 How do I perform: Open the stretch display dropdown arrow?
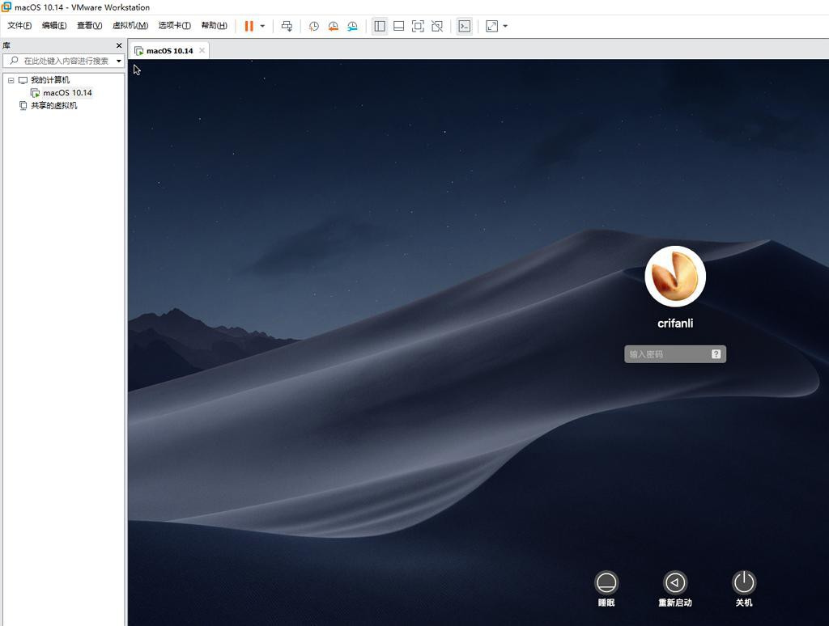[505, 26]
